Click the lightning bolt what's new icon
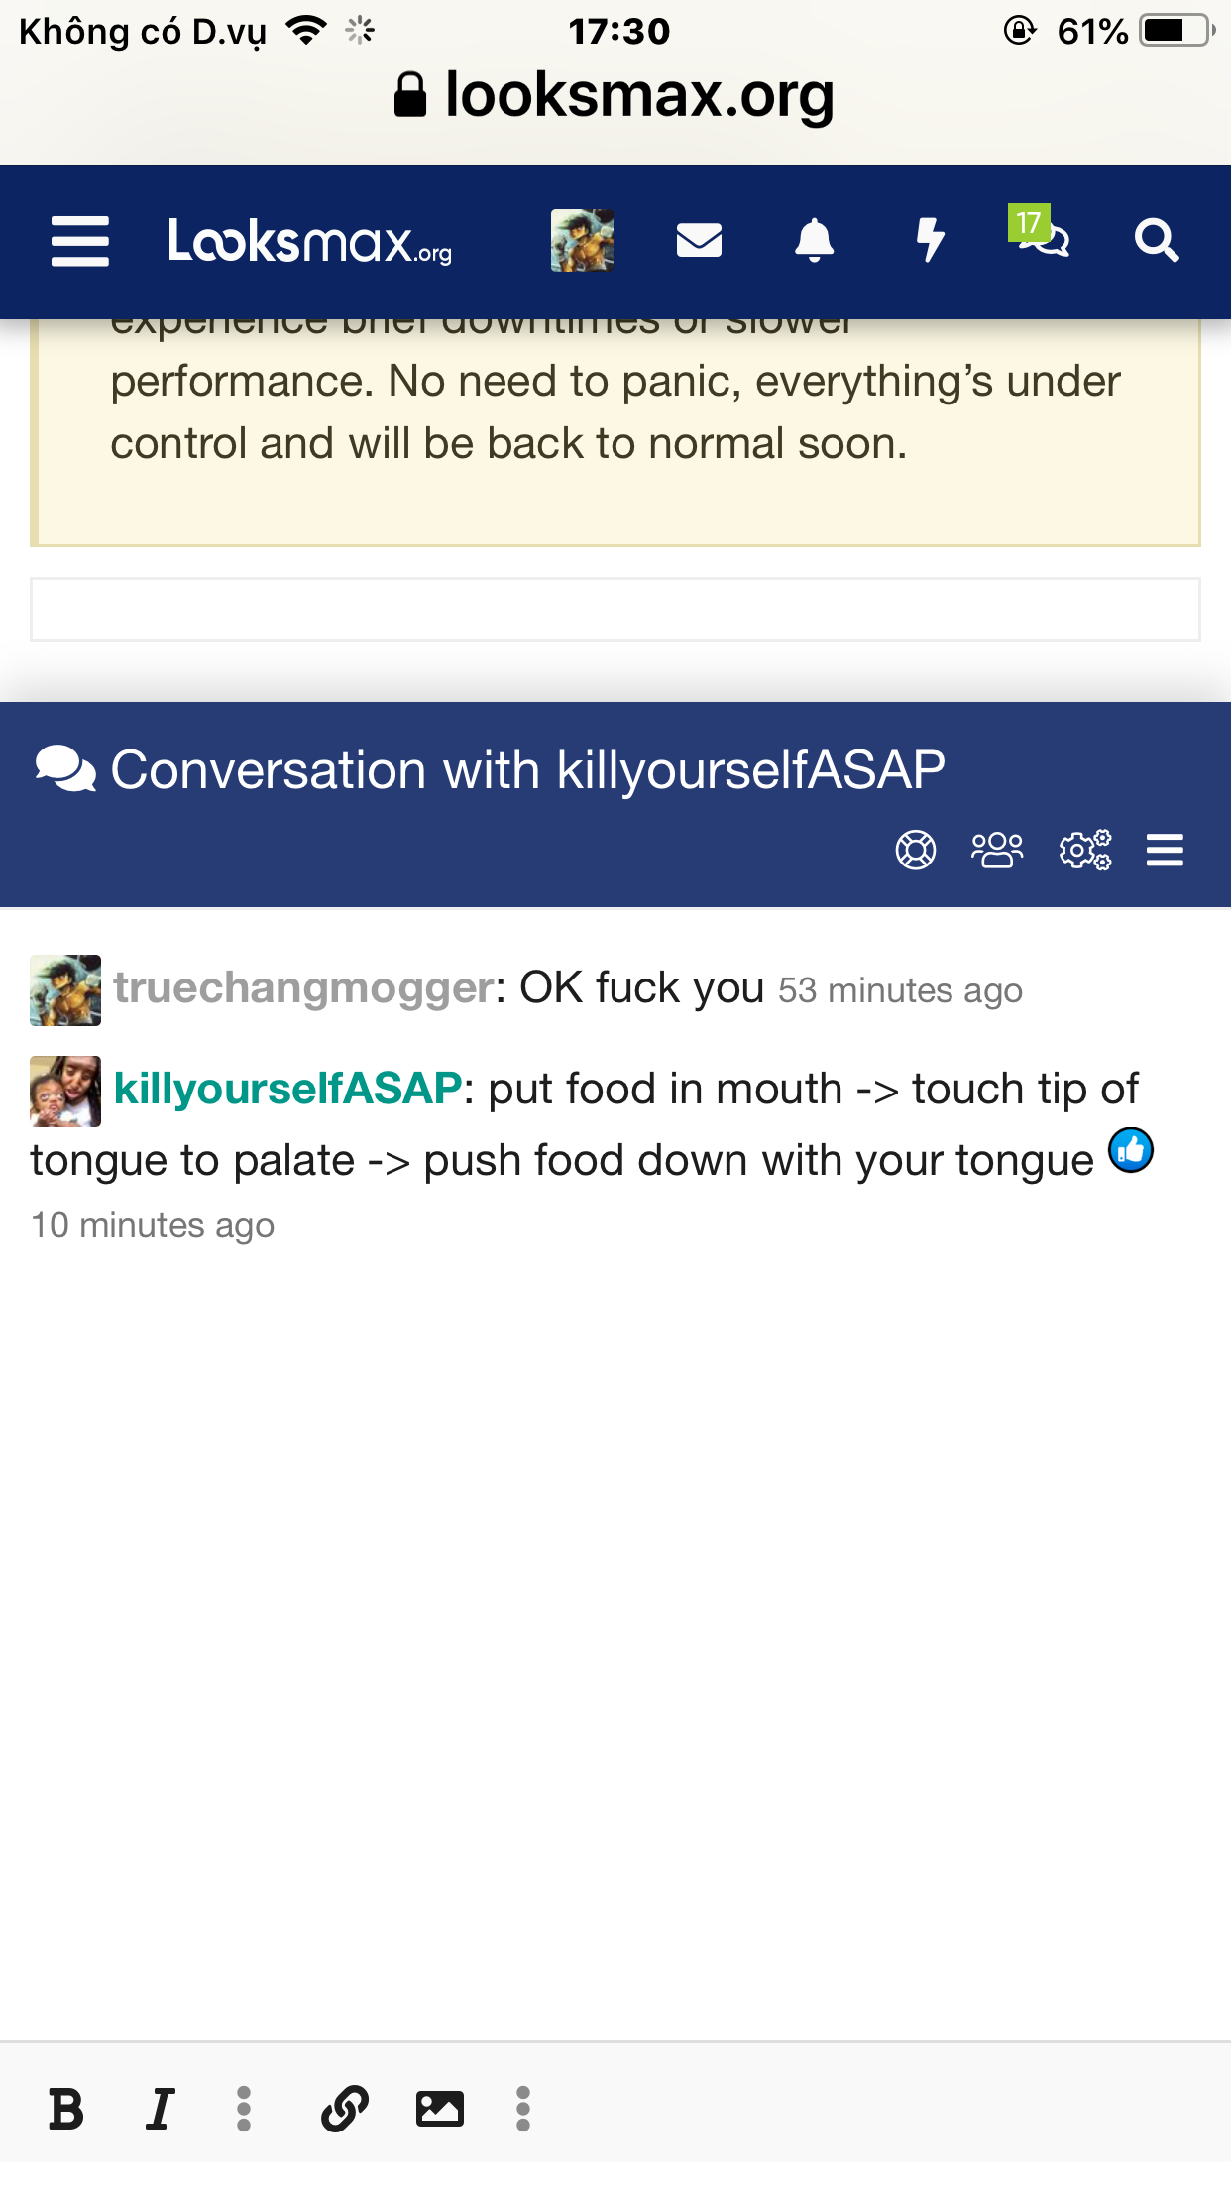Screen dimensions: 1231x2189 (x=930, y=241)
